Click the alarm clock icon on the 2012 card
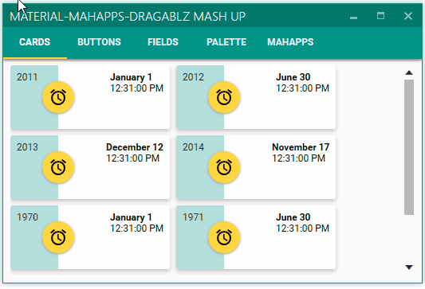The width and height of the screenshot is (425, 289). click(224, 97)
